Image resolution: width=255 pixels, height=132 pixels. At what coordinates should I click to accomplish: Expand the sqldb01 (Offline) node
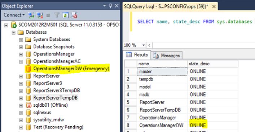pos(21,105)
